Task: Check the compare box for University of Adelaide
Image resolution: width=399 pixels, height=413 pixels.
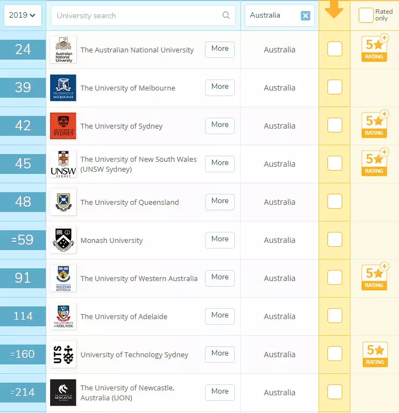Action: coord(335,316)
